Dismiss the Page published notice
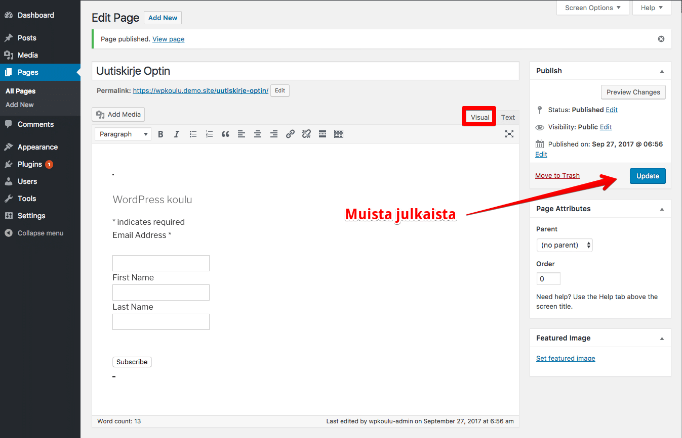 point(661,39)
